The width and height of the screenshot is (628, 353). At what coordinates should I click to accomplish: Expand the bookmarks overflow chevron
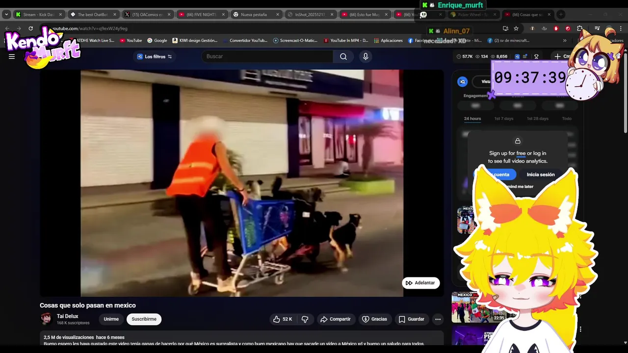(x=565, y=41)
